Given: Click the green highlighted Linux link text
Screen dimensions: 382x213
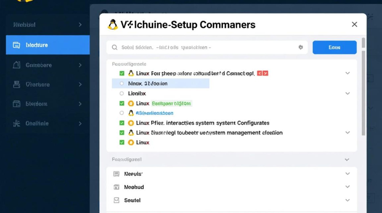Looking at the screenshot, I should coord(172,103).
